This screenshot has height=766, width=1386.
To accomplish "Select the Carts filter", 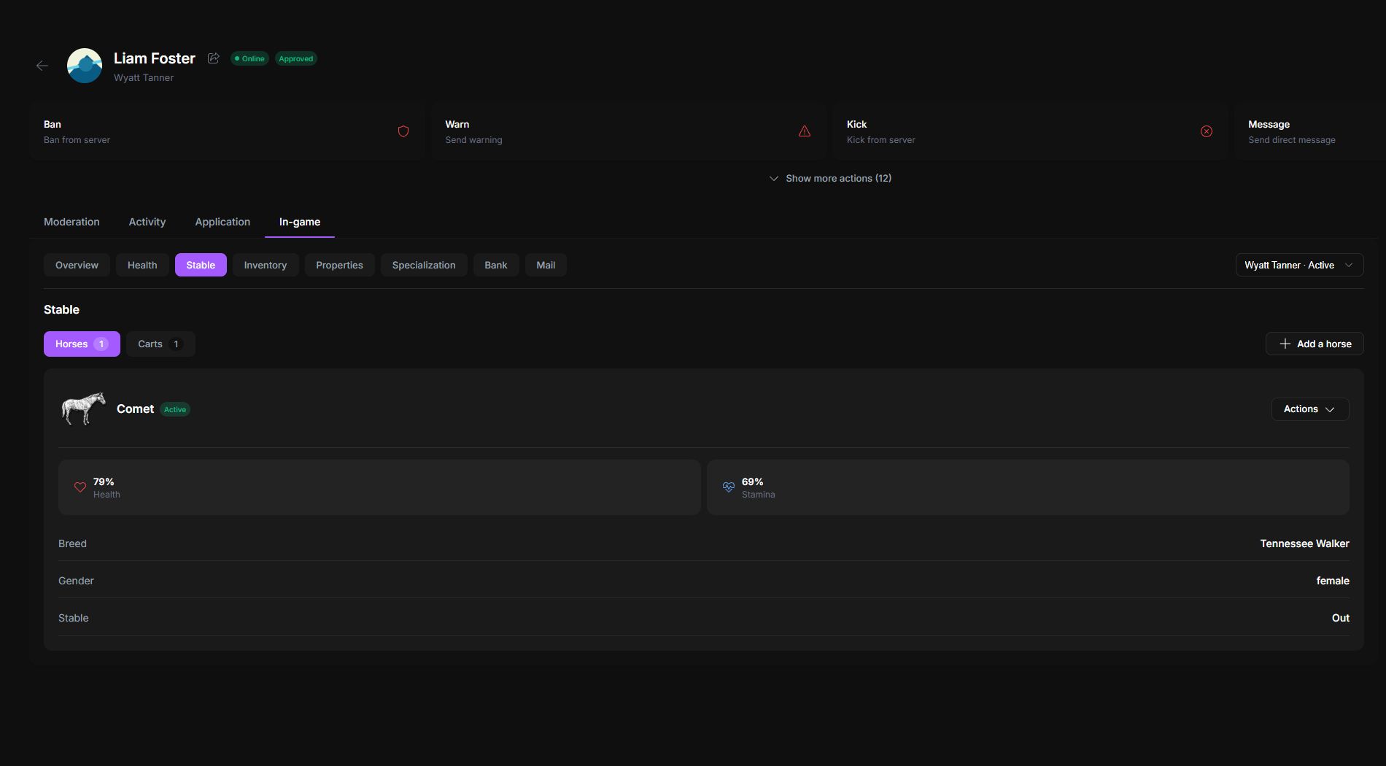I will (x=160, y=344).
